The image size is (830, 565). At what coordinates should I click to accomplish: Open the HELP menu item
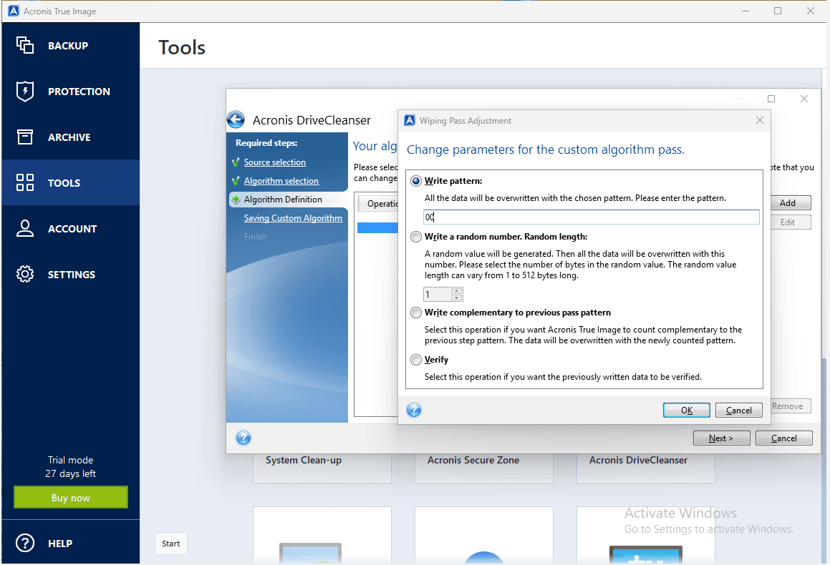coord(60,544)
